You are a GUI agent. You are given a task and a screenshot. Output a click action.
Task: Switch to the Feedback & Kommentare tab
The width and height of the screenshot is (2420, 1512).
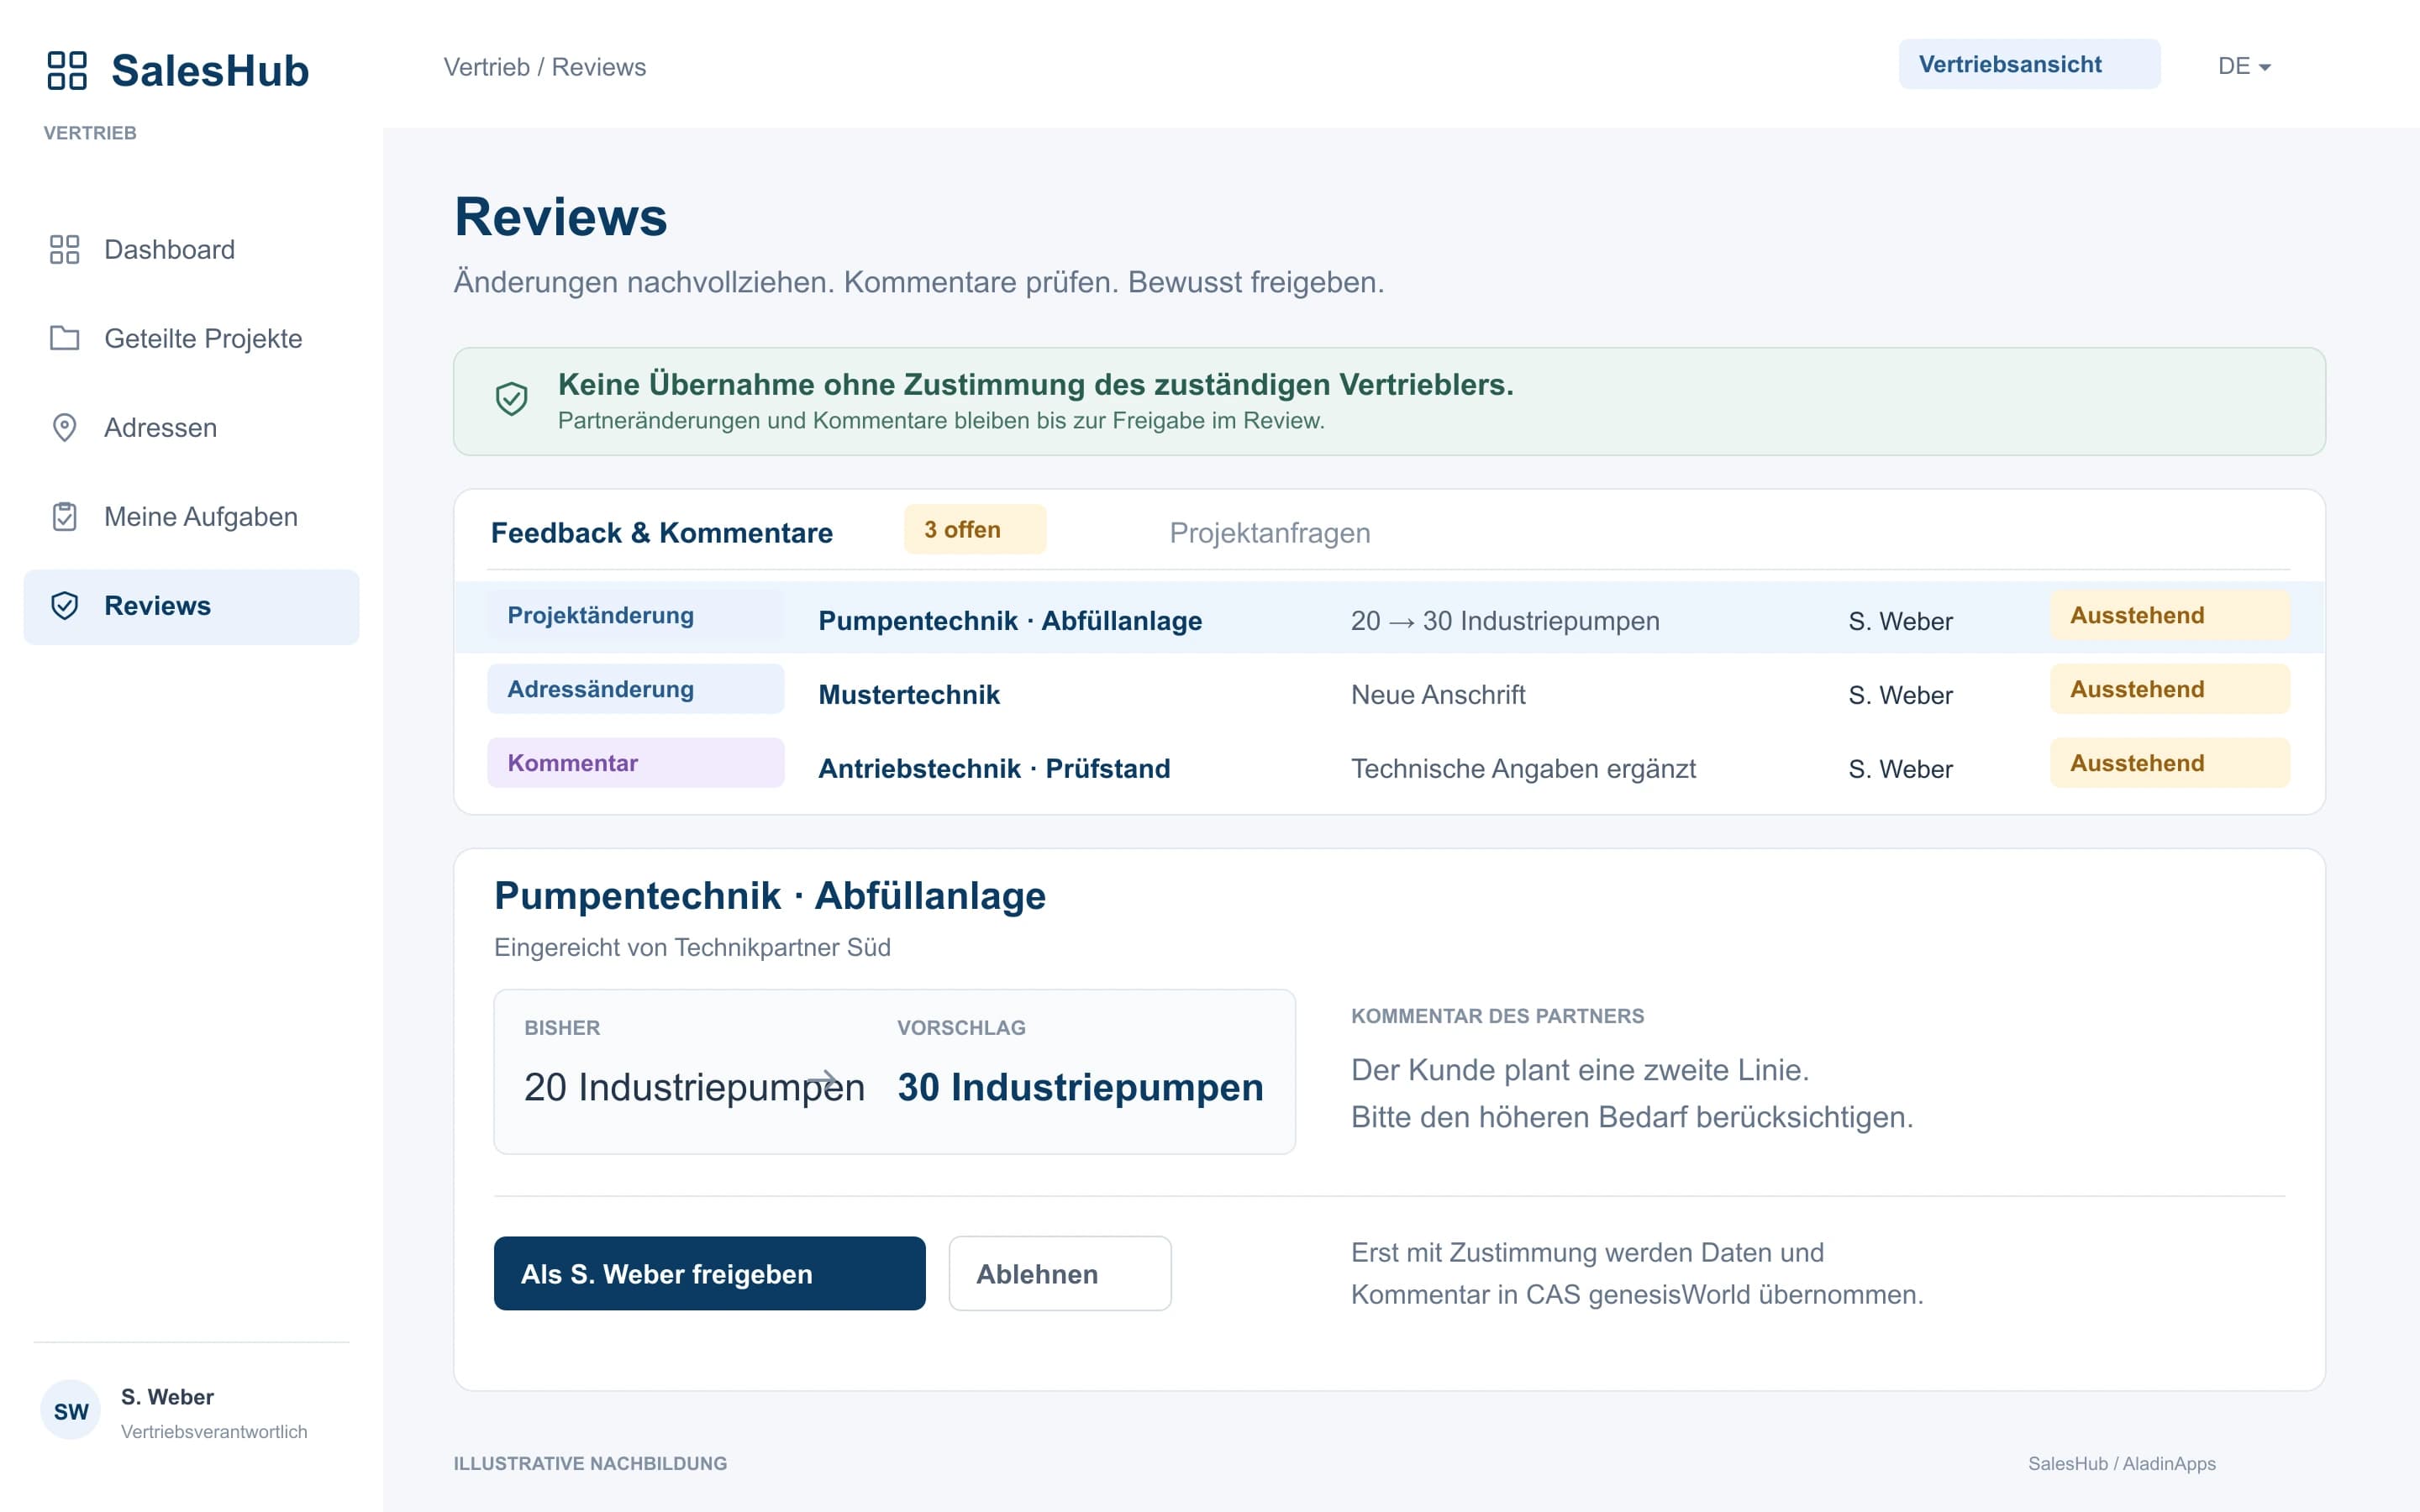pos(661,533)
